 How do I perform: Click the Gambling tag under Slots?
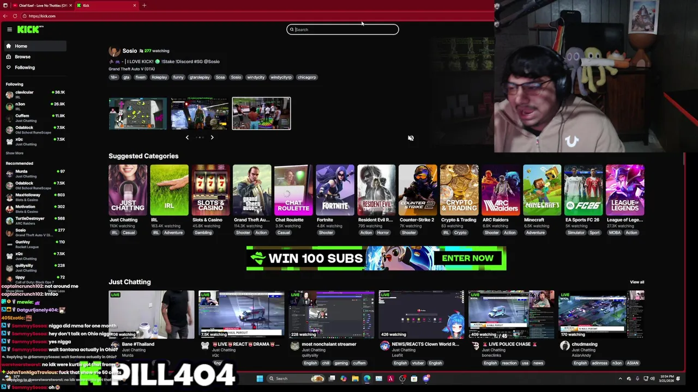(x=203, y=232)
